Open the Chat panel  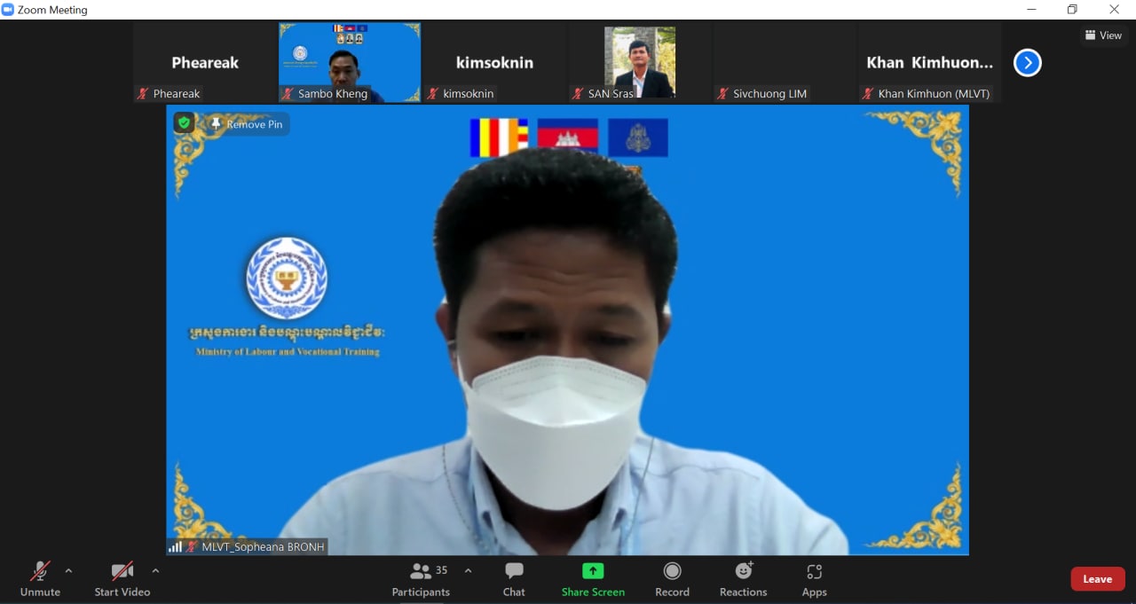(514, 579)
